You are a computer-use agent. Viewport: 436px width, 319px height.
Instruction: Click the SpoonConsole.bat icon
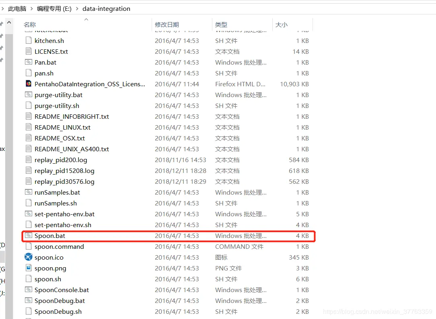click(x=29, y=290)
